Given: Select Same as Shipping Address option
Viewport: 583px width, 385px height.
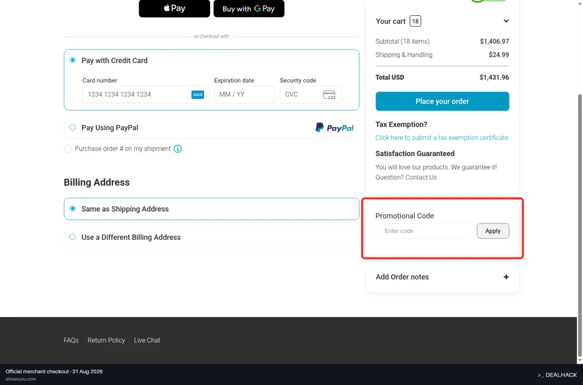Looking at the screenshot, I should point(73,209).
